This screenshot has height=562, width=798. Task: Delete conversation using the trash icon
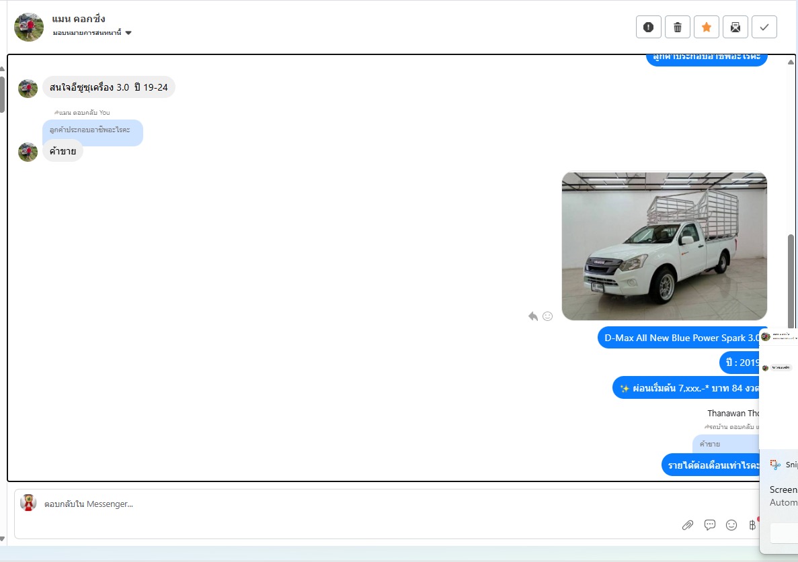tap(677, 27)
